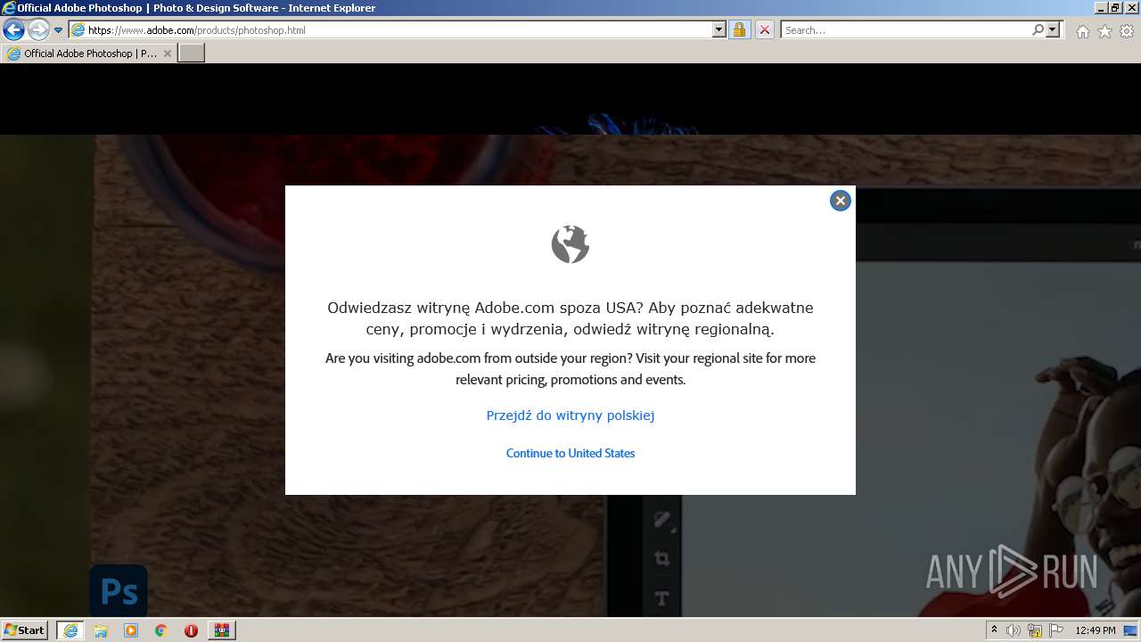Click network tray icon
Image resolution: width=1141 pixels, height=642 pixels.
[x=1035, y=630]
